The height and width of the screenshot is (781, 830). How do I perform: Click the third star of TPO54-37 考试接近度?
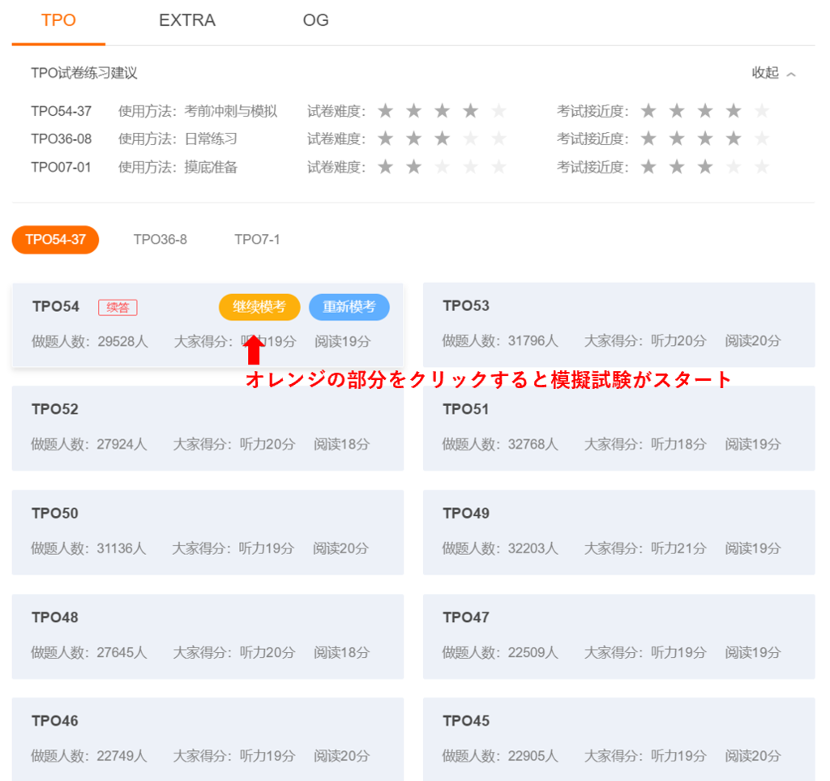coord(704,111)
